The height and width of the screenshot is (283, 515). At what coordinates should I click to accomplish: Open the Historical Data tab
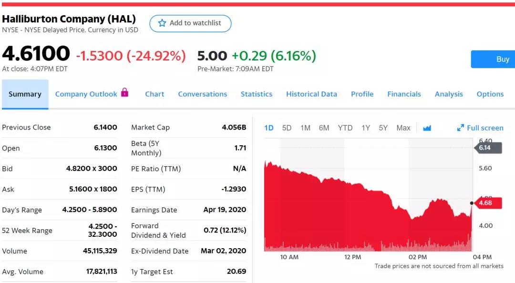point(311,94)
